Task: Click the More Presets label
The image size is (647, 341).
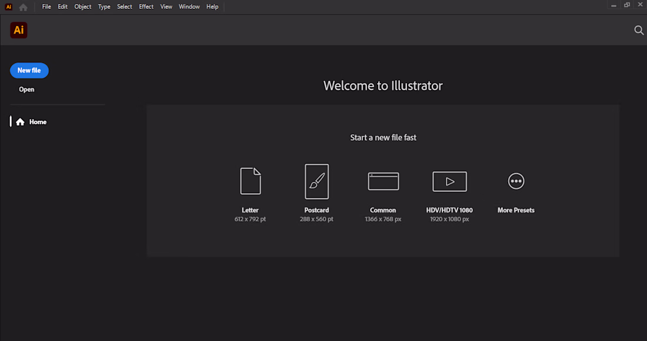Action: (516, 210)
